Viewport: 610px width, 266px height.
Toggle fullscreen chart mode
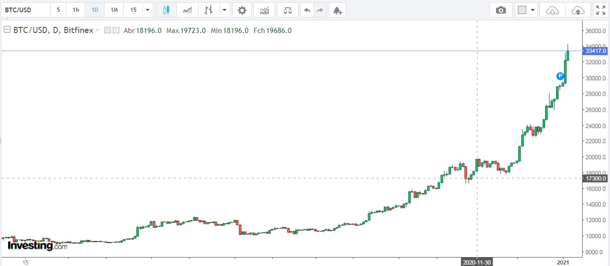[x=601, y=10]
